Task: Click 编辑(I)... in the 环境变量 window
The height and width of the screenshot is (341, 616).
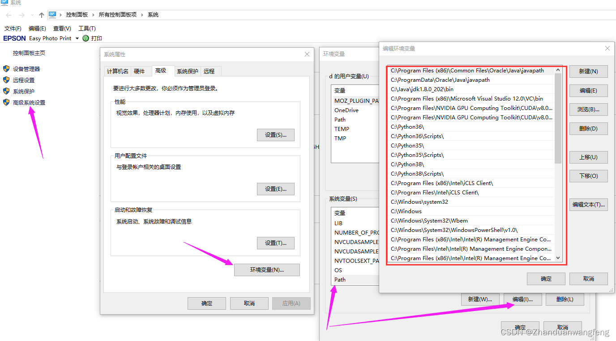Action: tap(522, 299)
